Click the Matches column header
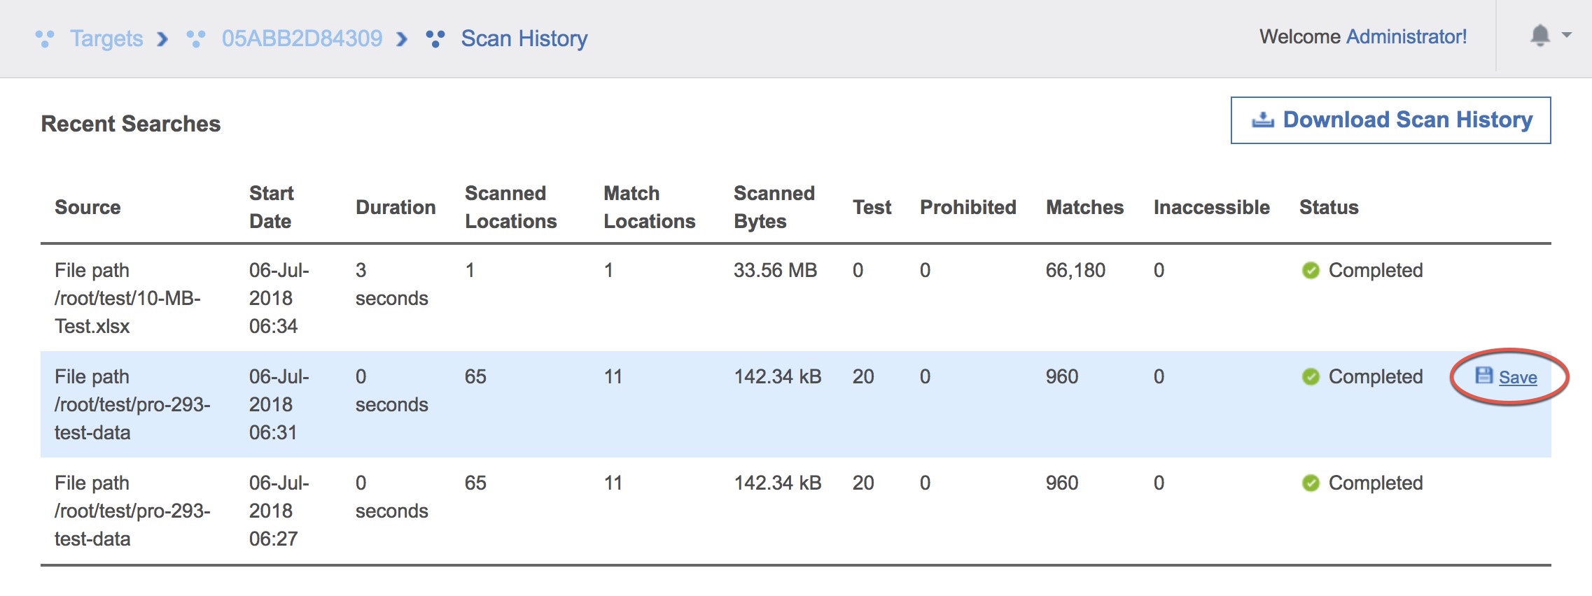Screen dimensions: 1592x596 (1084, 208)
